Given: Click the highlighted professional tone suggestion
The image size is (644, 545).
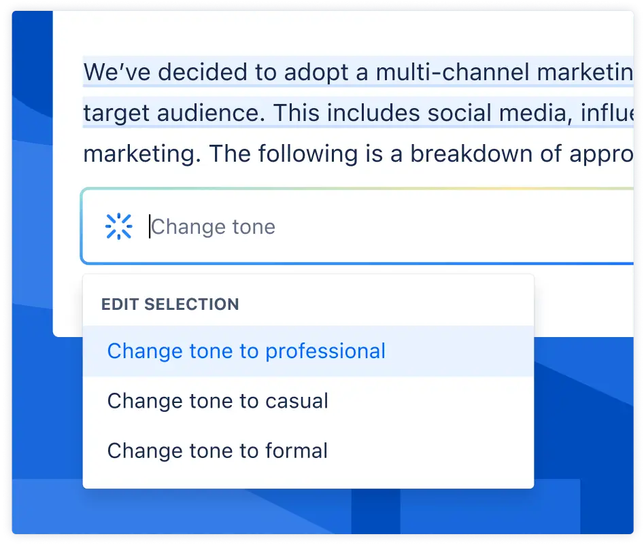Looking at the screenshot, I should coord(246,351).
